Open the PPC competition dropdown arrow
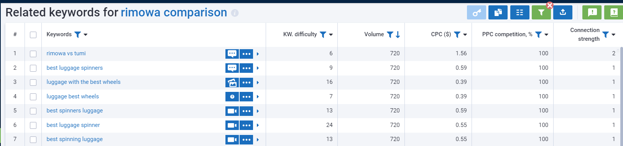The width and height of the screenshot is (623, 146). (x=546, y=35)
